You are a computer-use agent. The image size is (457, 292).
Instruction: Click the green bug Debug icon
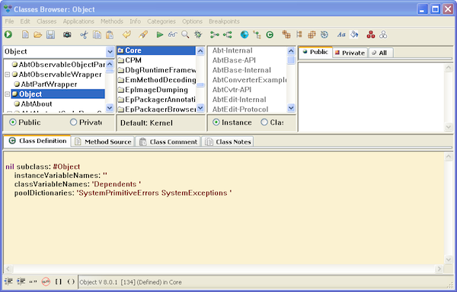pos(198,35)
